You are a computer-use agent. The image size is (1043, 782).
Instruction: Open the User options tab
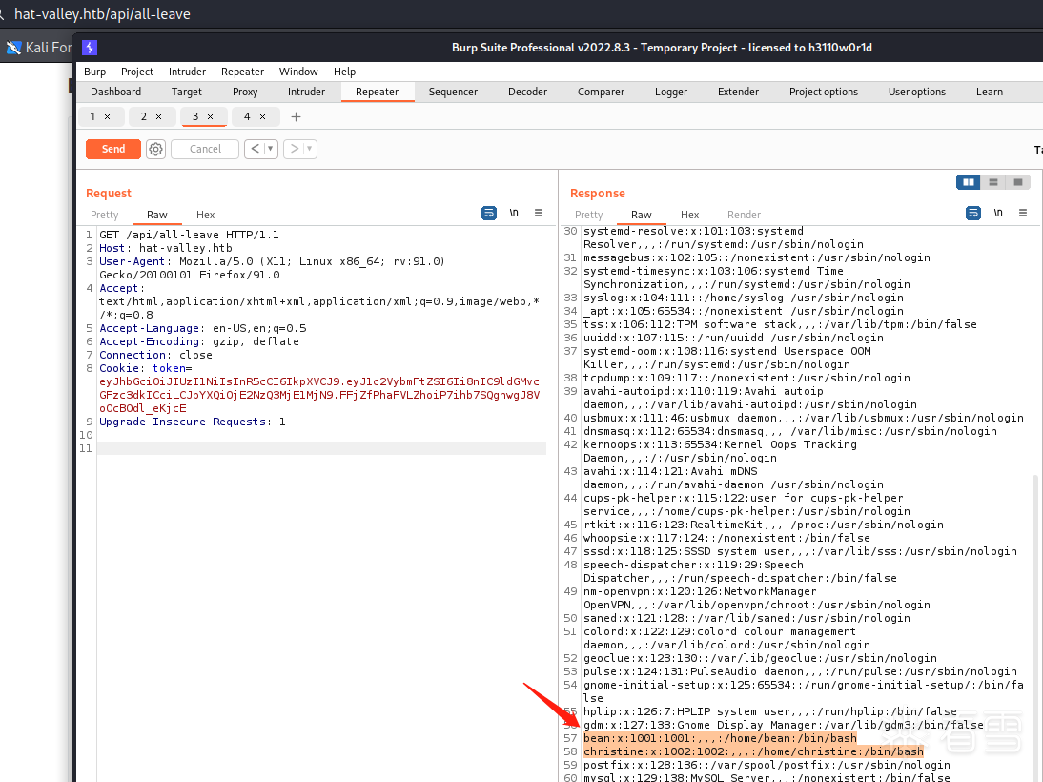[x=916, y=92]
